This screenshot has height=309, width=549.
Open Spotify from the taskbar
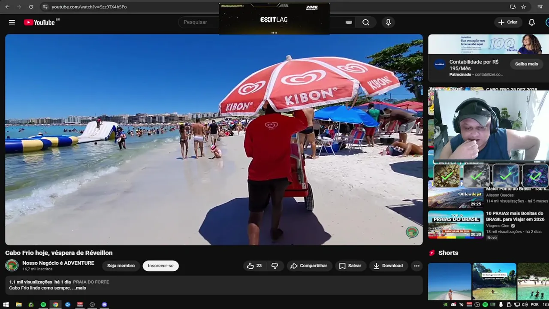click(43, 305)
